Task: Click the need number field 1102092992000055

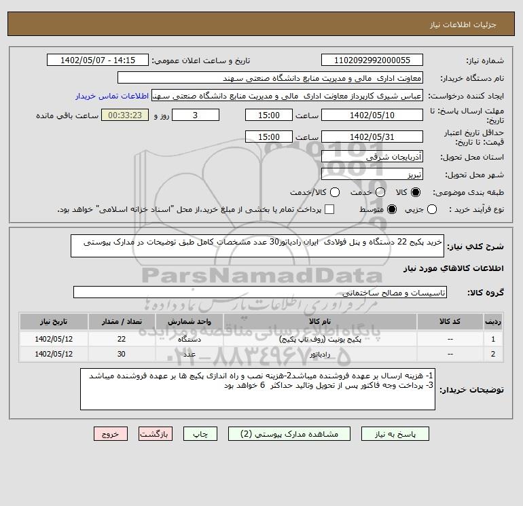Action: point(372,60)
